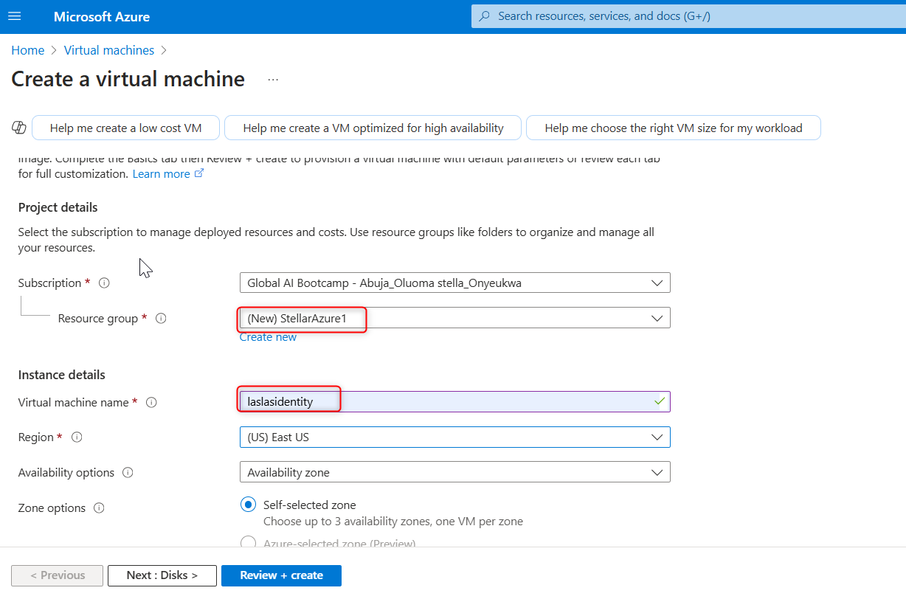Open the Copilot icon beside suggestions

[x=19, y=128]
